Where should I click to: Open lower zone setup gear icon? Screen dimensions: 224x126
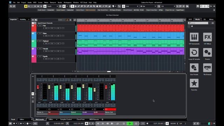point(103,119)
